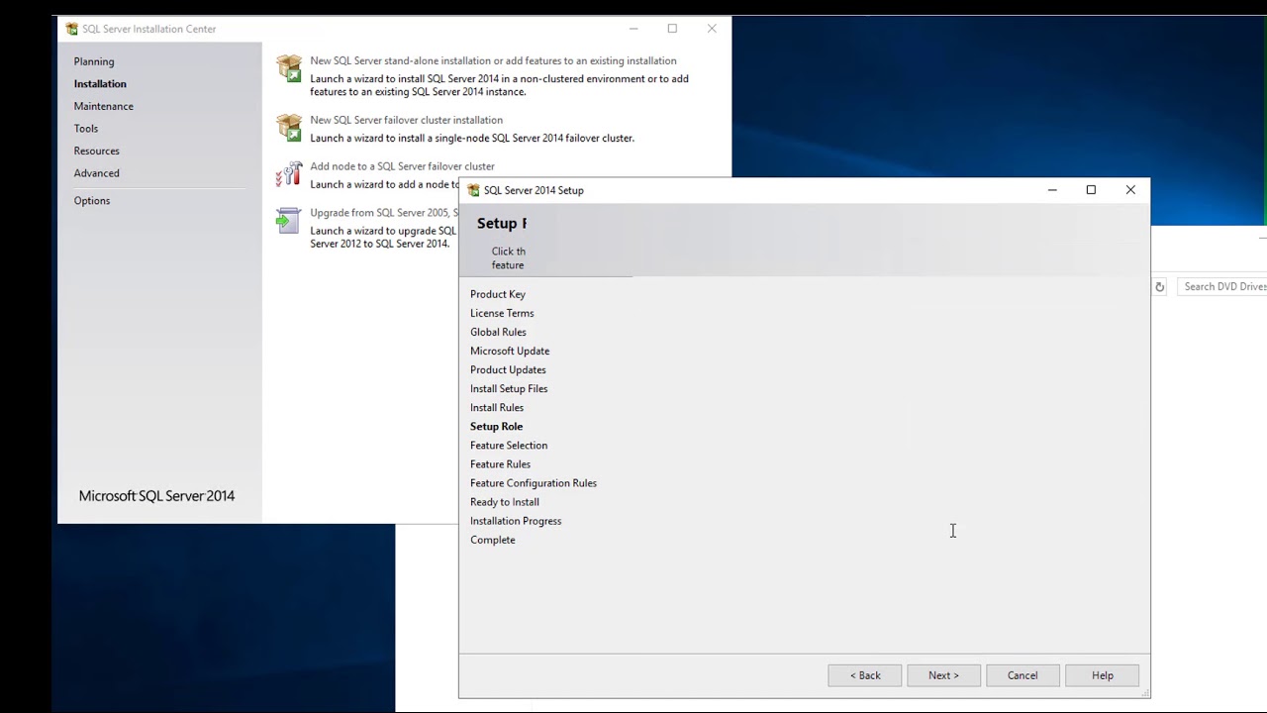The image size is (1267, 713).
Task: Open the Maintenance section
Action: click(x=104, y=106)
